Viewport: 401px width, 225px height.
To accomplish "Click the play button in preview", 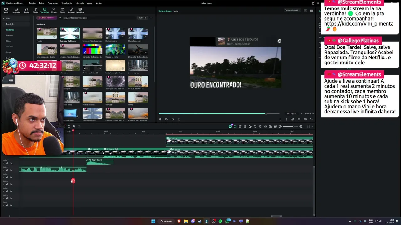I will [x=173, y=119].
